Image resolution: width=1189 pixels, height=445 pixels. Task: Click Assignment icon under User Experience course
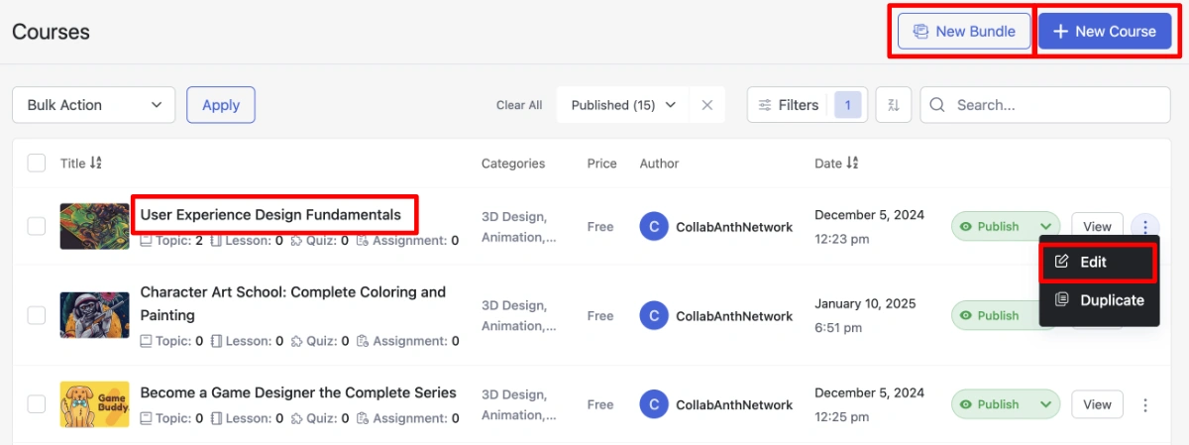tap(363, 240)
